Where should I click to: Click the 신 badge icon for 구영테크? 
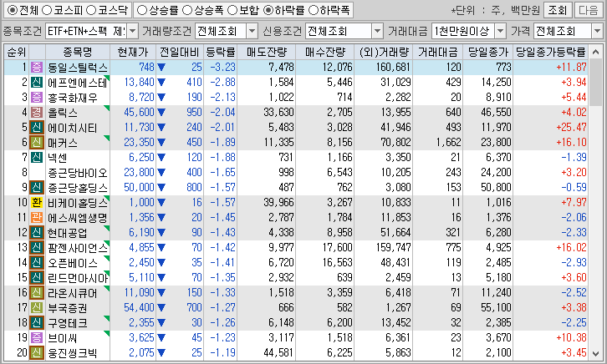pos(37,322)
